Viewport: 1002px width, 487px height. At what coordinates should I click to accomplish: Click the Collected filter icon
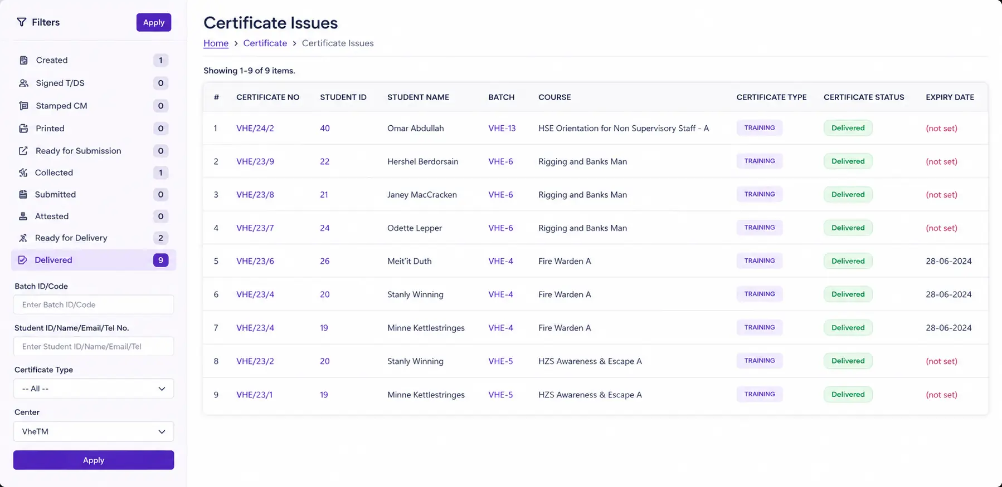(x=23, y=173)
